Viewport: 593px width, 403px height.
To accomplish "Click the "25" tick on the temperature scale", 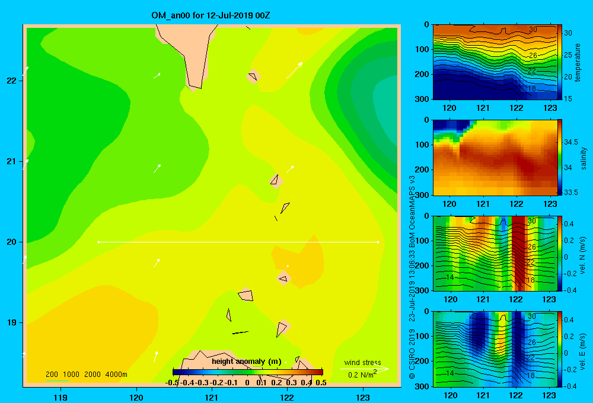I will click(568, 55).
